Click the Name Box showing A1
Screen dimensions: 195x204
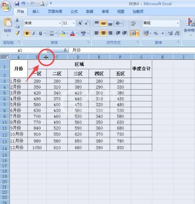(x=20, y=50)
